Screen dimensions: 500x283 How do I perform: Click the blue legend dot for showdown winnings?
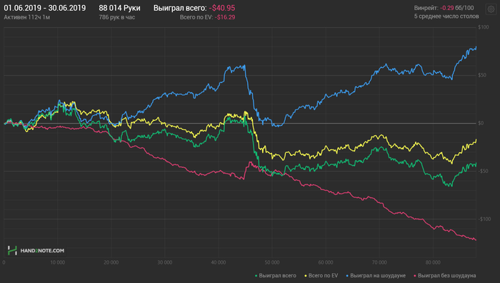pos(347,276)
